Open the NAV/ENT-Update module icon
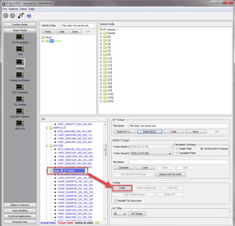Viewport: 235px width, 226px height. (x=20, y=111)
